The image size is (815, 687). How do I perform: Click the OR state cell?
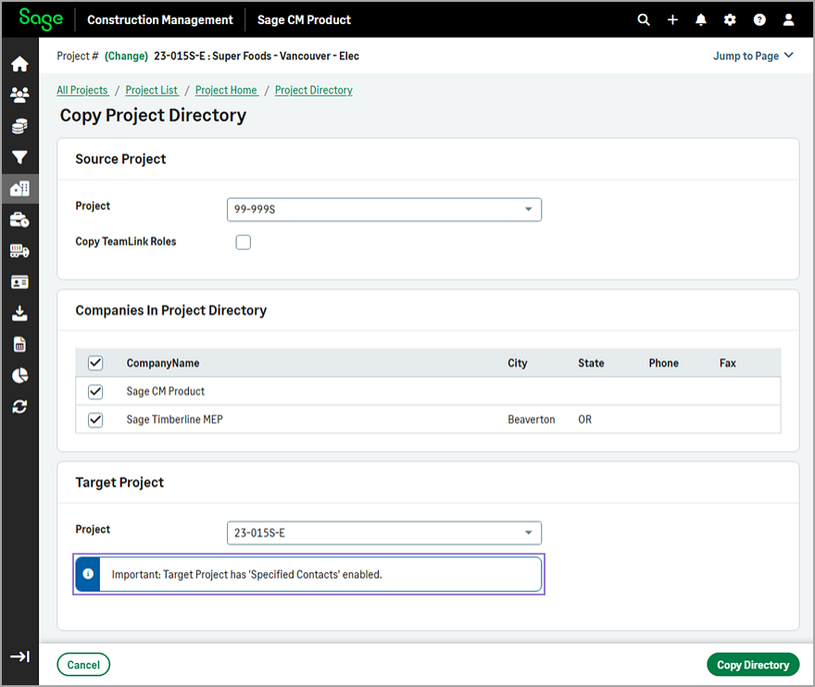pyautogui.click(x=584, y=419)
